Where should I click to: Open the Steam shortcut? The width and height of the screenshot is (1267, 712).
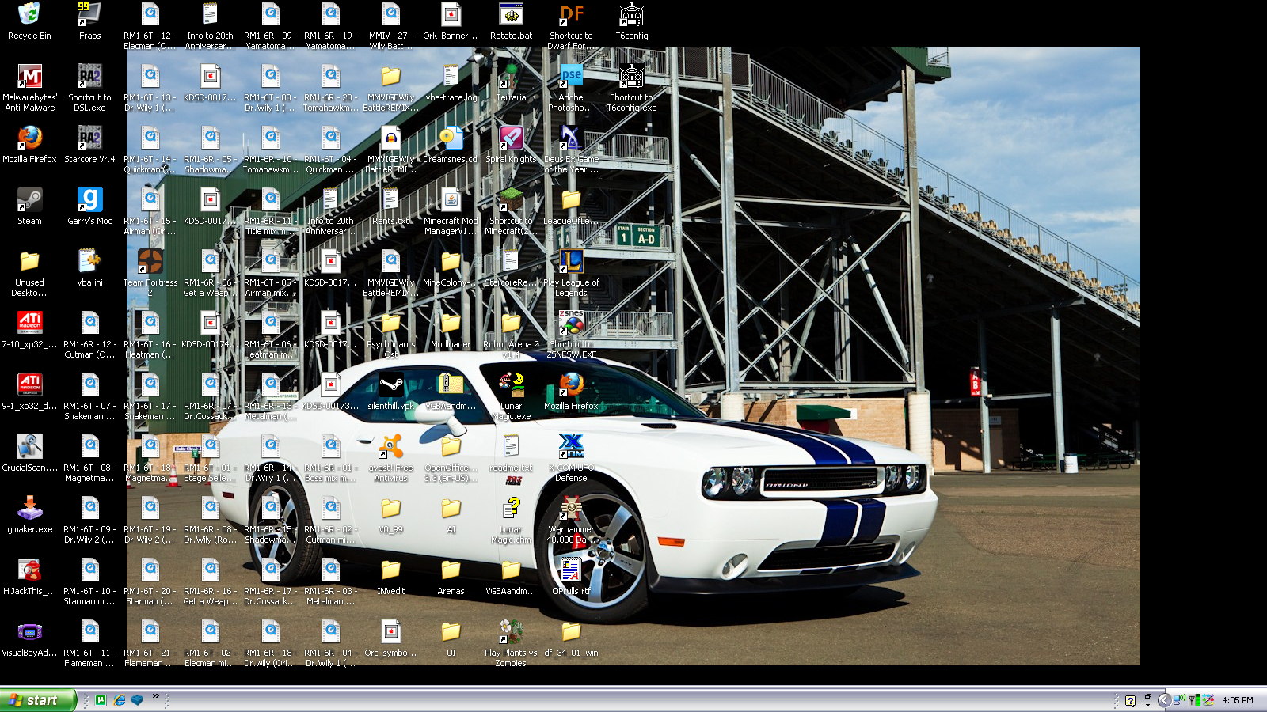29,200
